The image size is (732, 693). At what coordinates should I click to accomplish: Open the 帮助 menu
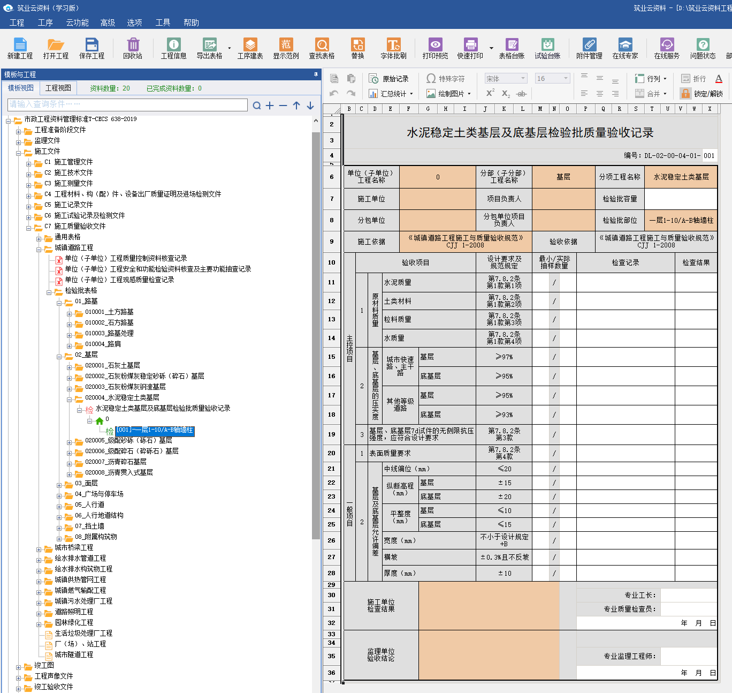[x=192, y=22]
